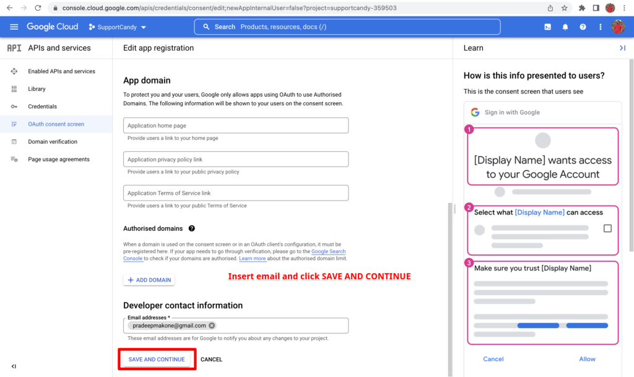Click the Page usage agreements settings icon

click(x=14, y=159)
